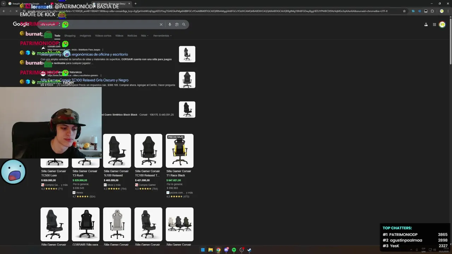
Task: Click the browser address bar URL
Action: point(212,11)
